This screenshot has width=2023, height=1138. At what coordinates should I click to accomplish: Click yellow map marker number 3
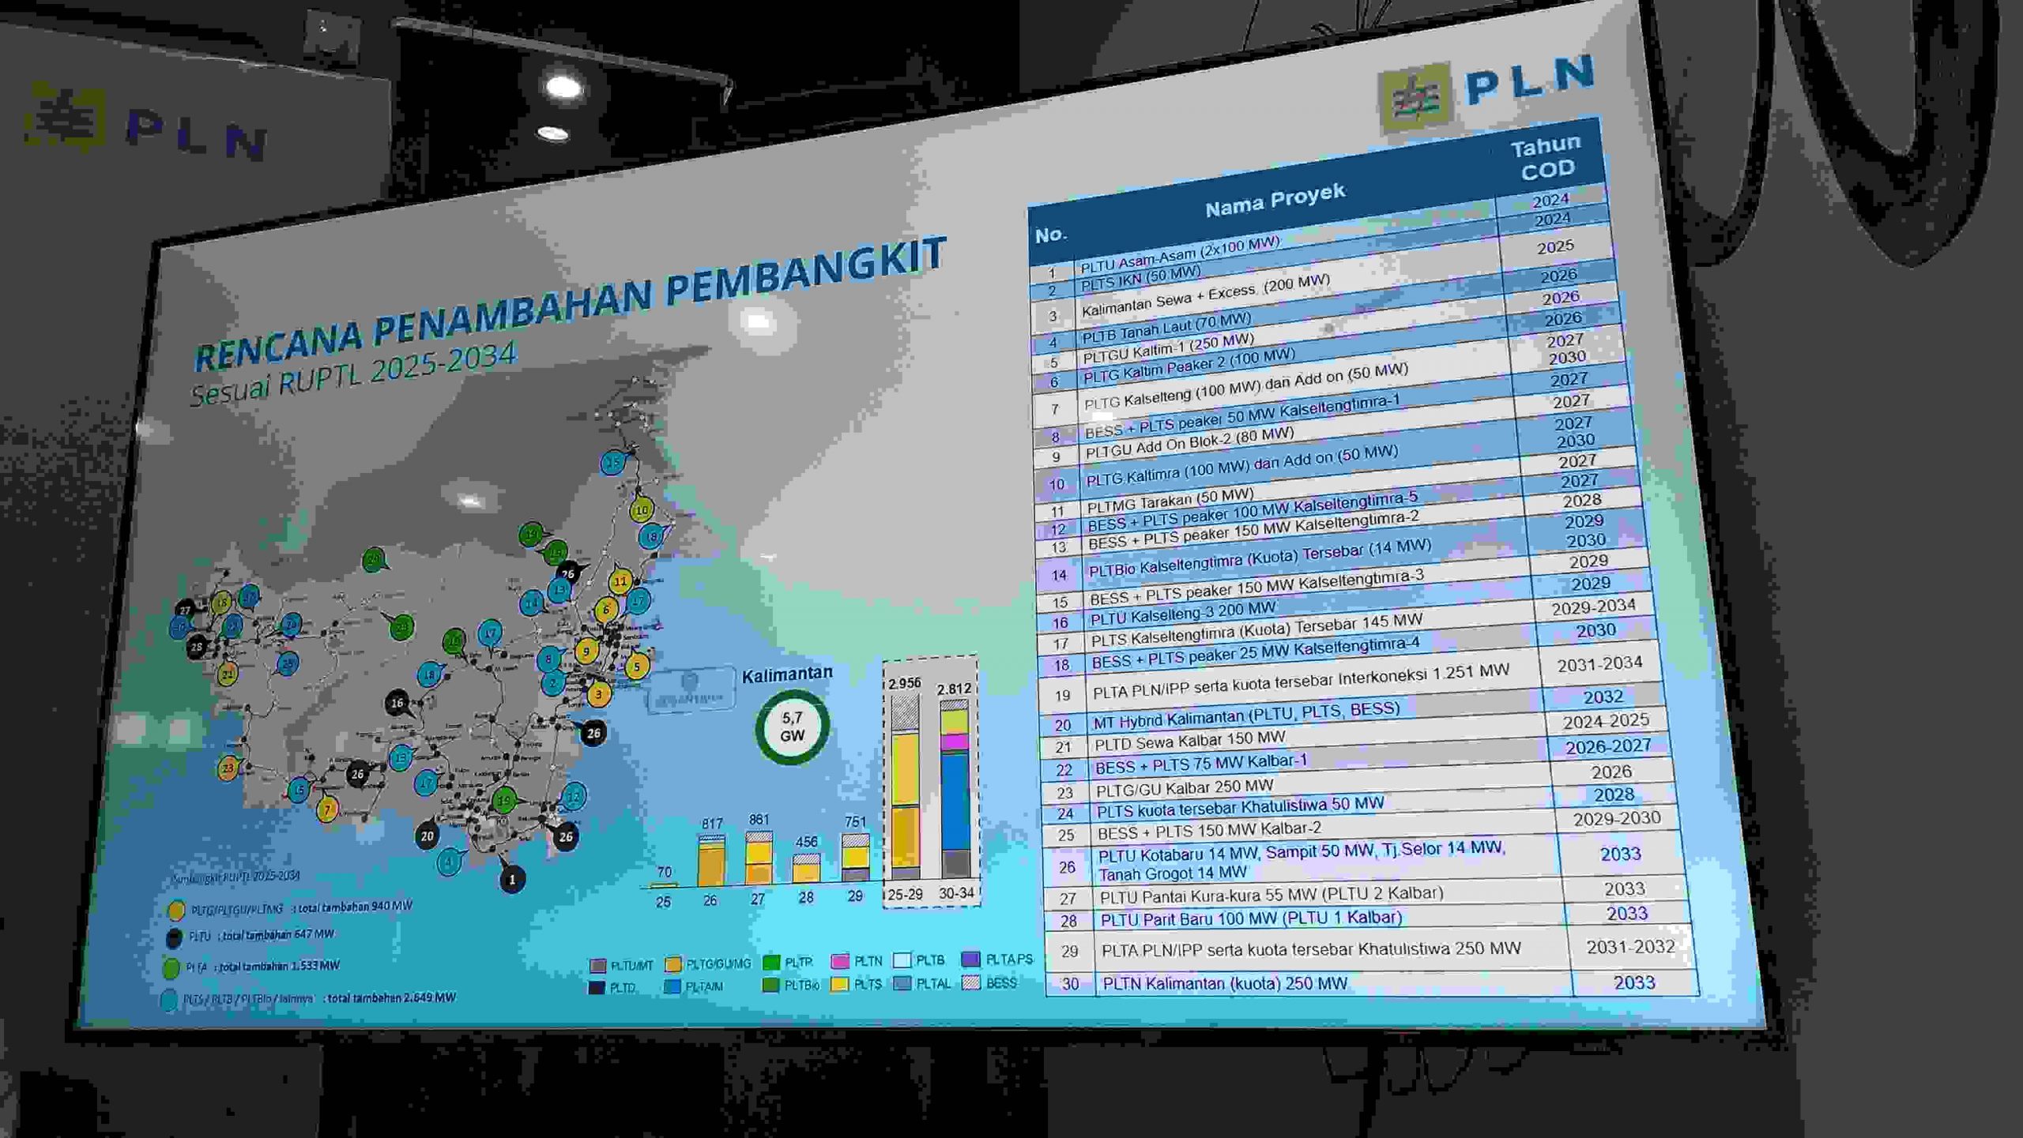tap(599, 694)
